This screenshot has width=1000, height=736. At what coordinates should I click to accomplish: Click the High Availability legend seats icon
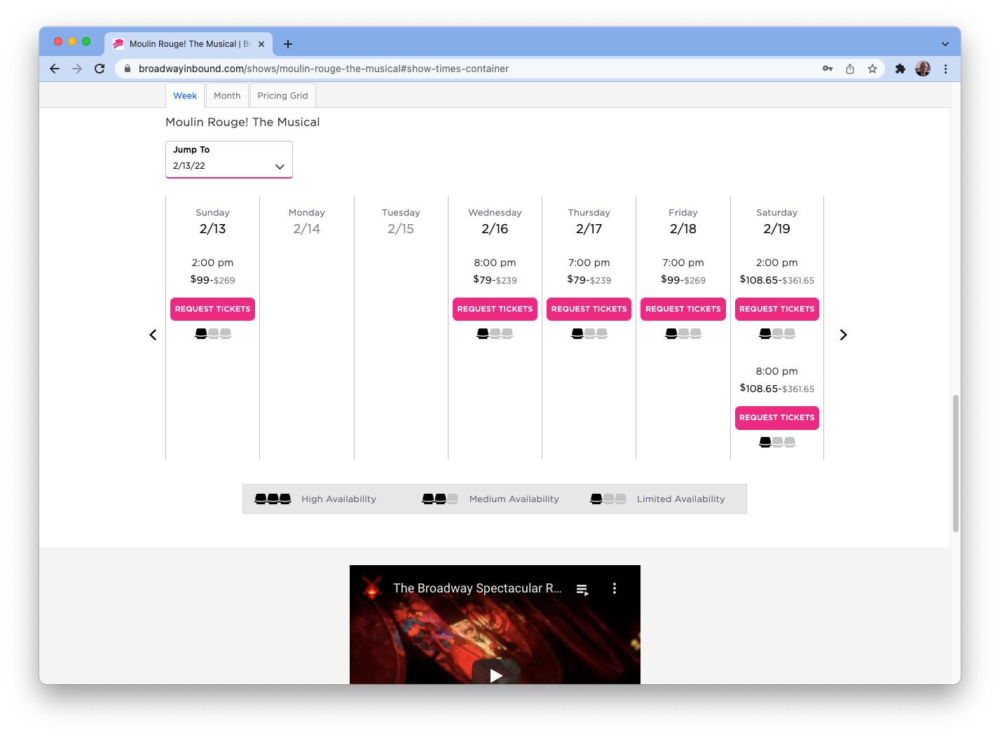point(273,499)
